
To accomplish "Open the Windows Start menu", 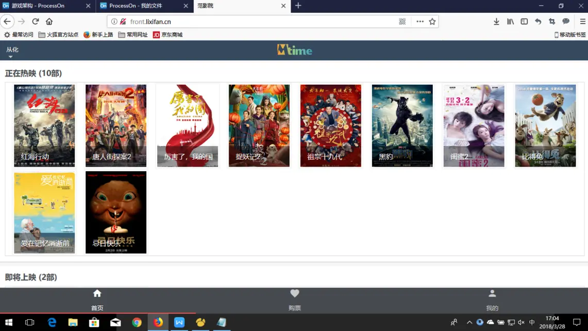I will click(8, 322).
